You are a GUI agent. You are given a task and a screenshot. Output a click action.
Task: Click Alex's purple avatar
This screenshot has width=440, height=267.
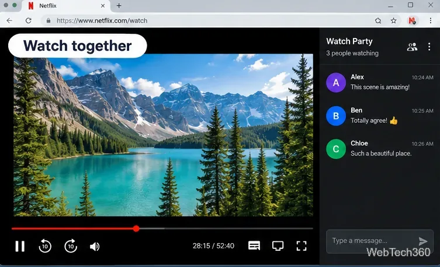[336, 83]
